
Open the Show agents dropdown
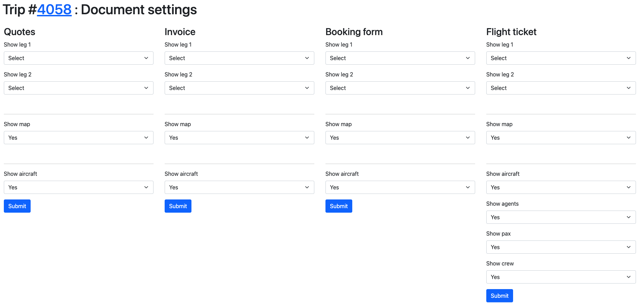(x=561, y=217)
